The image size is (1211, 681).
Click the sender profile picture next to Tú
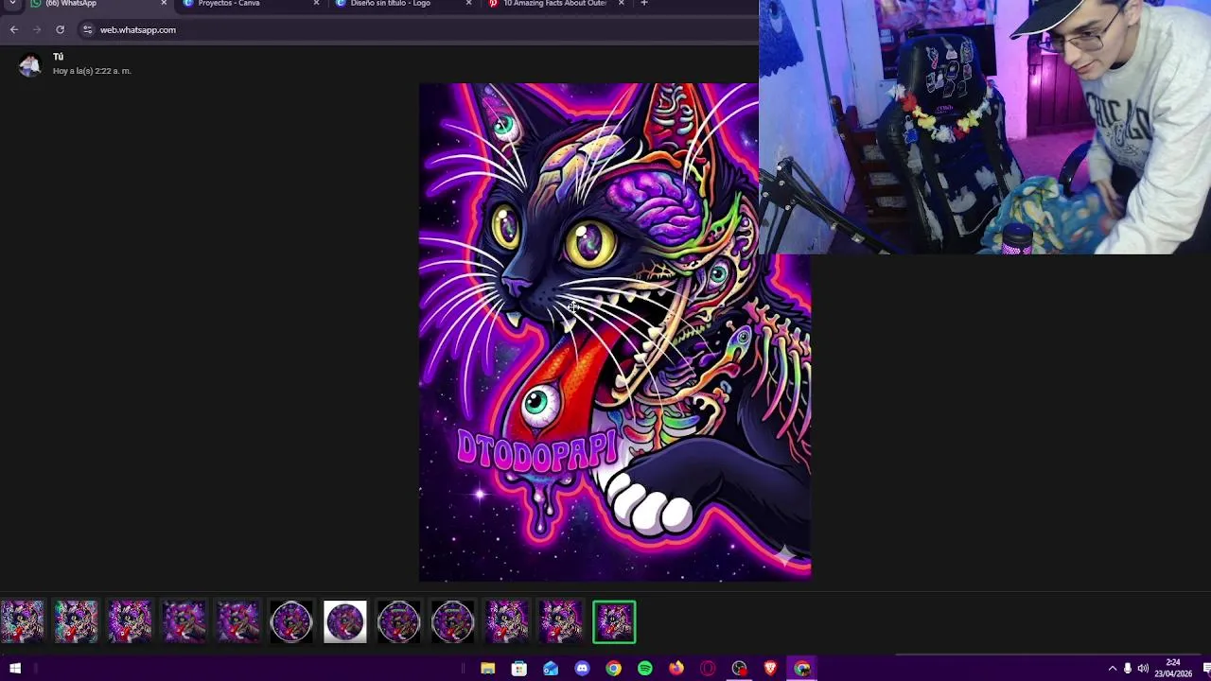pyautogui.click(x=30, y=64)
